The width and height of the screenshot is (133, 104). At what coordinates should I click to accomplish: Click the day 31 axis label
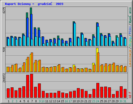pyautogui.click(x=125, y=101)
